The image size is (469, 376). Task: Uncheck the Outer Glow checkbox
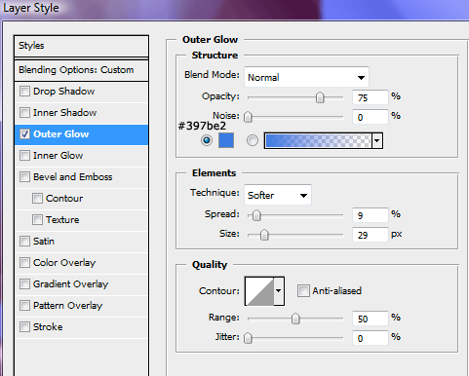pyautogui.click(x=24, y=134)
